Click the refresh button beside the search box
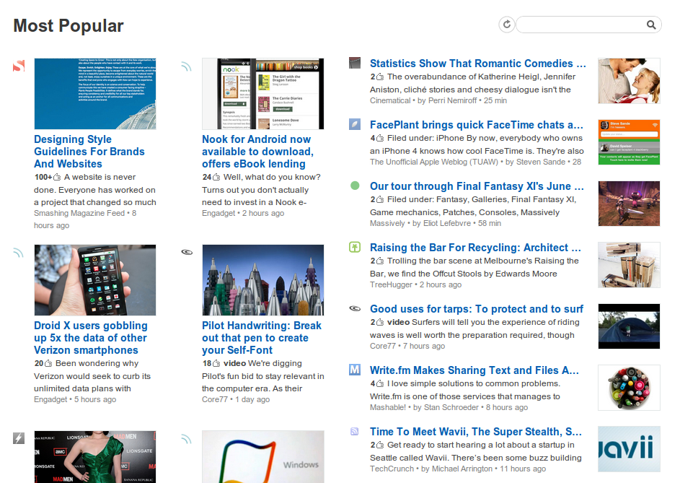 point(506,25)
